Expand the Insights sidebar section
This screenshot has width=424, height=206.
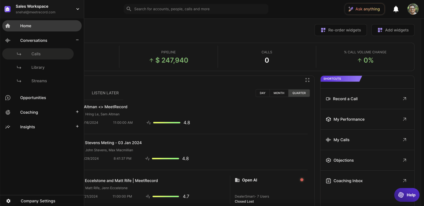(x=77, y=126)
